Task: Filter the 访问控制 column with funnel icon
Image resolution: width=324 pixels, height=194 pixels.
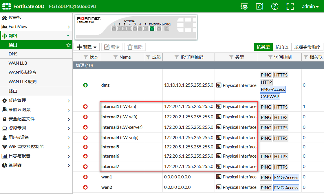Action: (x=270, y=57)
